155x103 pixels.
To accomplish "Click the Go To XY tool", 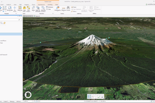I will pos(15,9).
